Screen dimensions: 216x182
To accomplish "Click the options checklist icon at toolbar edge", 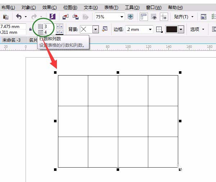I will pyautogui.click(x=213, y=17).
